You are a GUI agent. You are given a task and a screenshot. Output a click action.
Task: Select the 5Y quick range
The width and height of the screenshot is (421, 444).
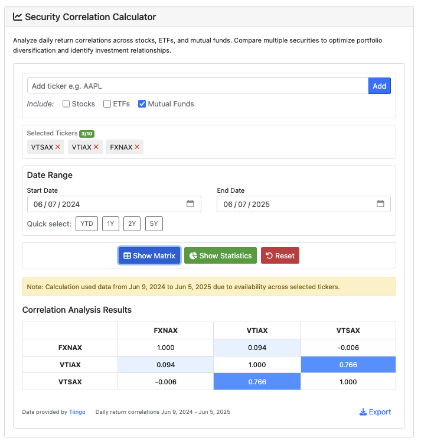point(154,223)
